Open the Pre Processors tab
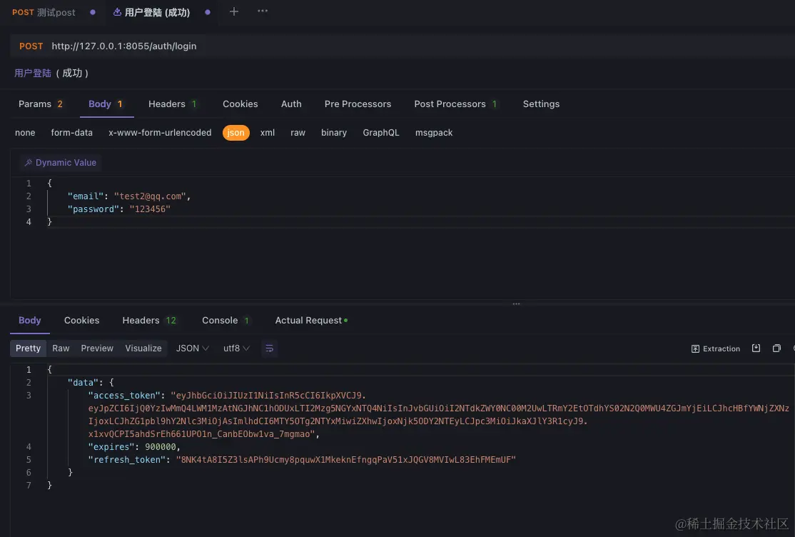 coord(358,104)
